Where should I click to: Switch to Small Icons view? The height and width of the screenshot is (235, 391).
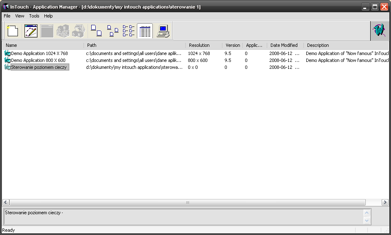(112, 31)
